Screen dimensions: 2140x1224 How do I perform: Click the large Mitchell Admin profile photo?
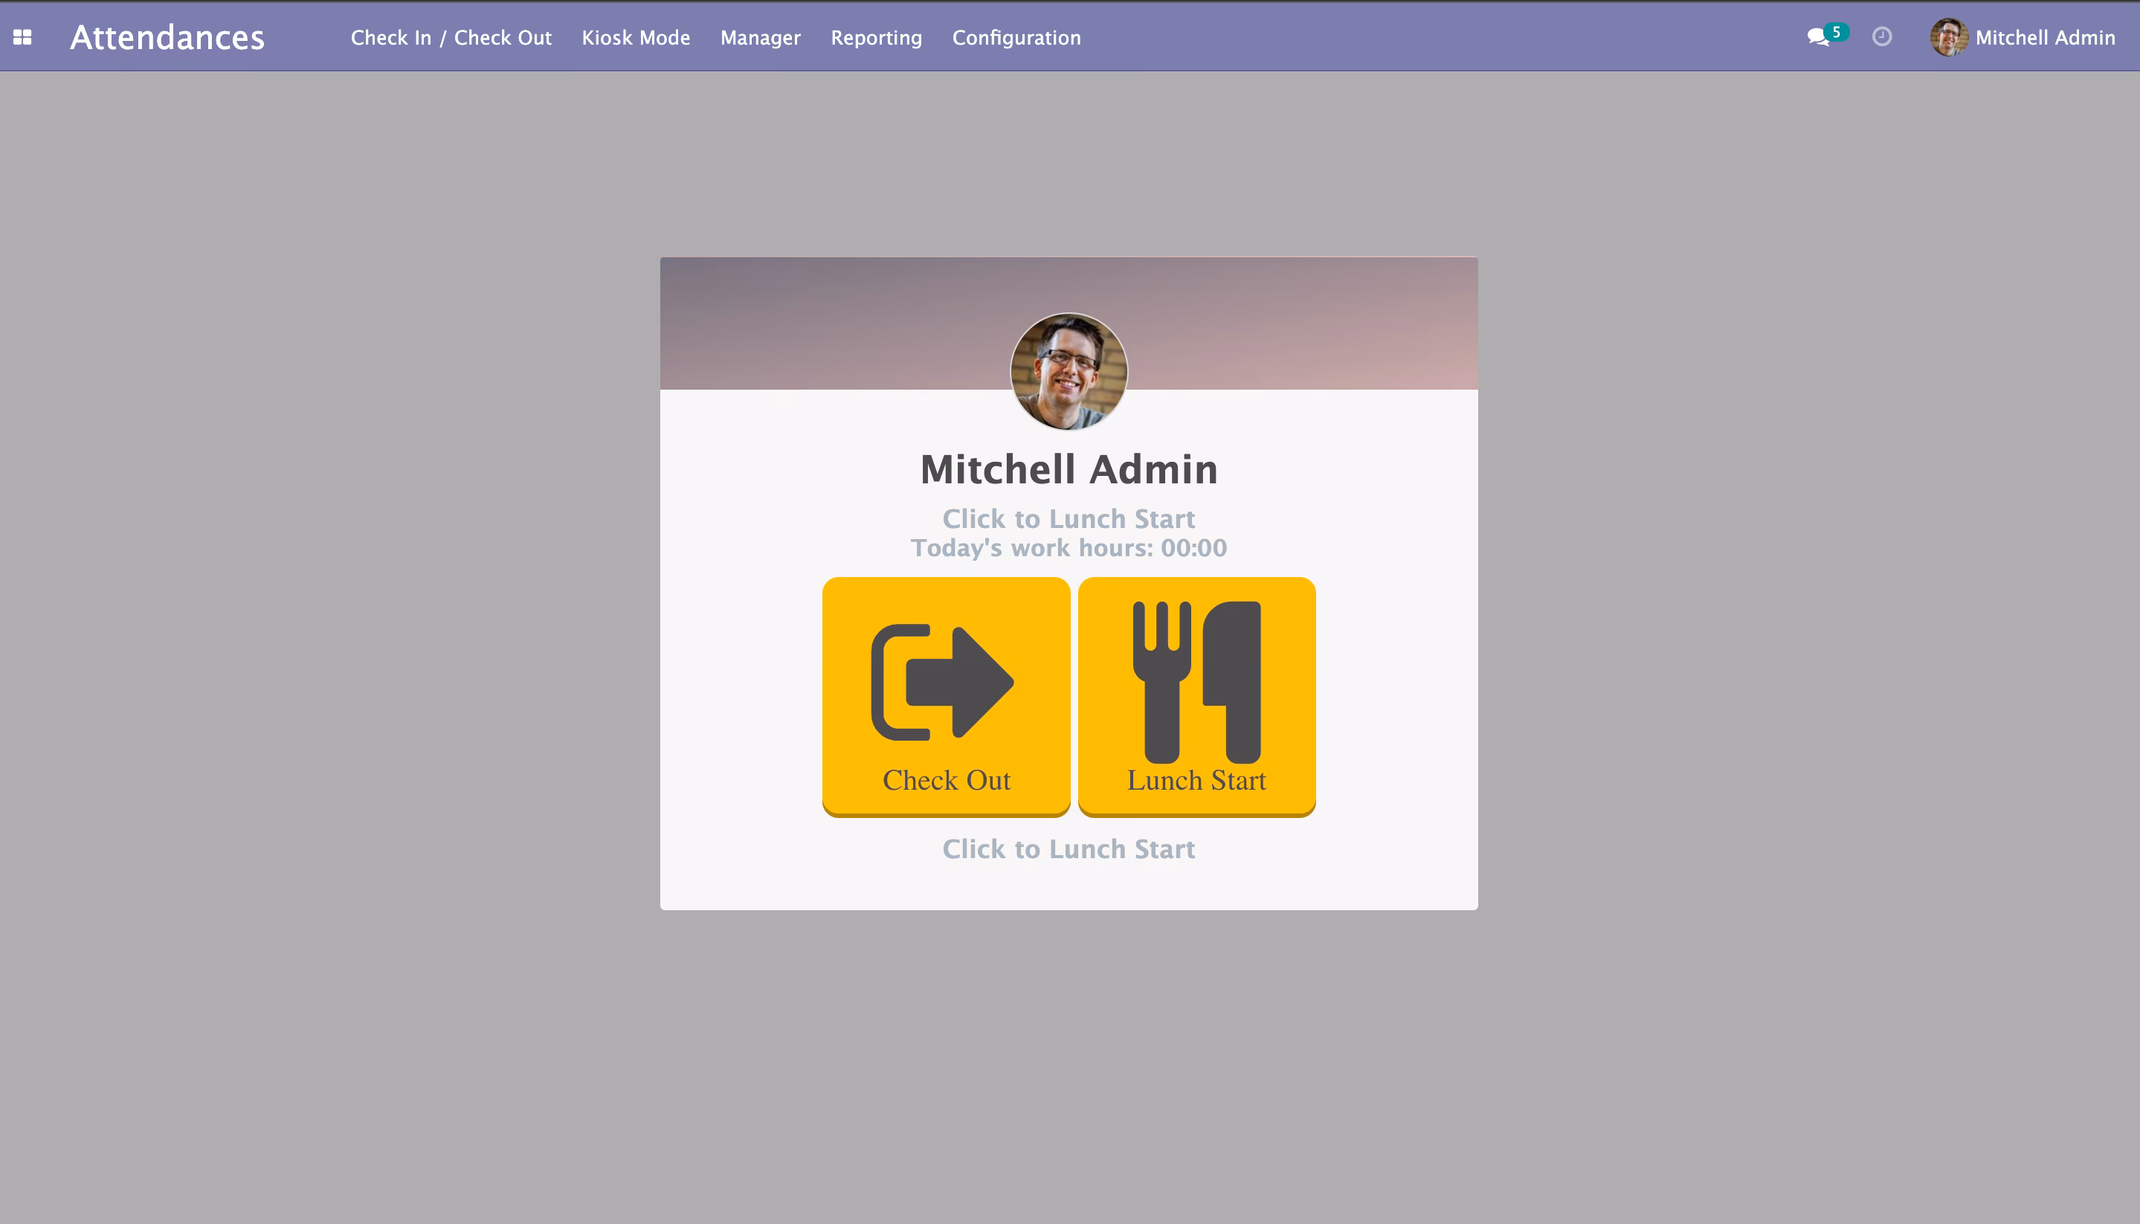(x=1069, y=372)
